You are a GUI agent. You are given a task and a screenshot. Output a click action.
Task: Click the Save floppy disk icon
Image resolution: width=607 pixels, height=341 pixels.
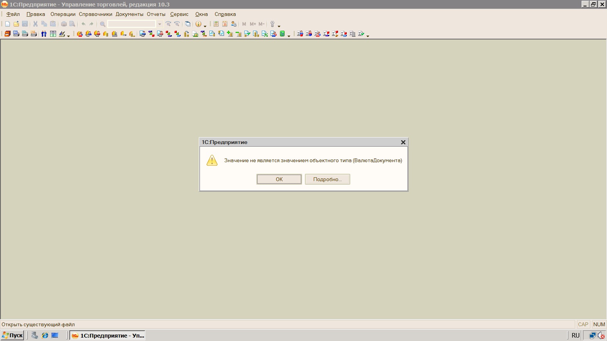[x=25, y=24]
